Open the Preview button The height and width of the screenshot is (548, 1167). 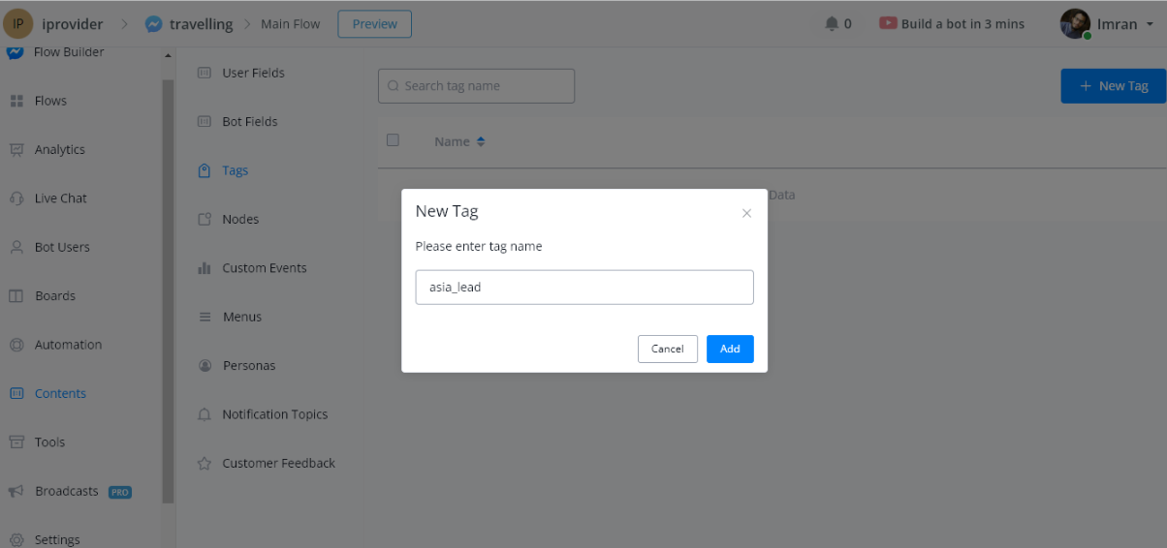(x=374, y=24)
